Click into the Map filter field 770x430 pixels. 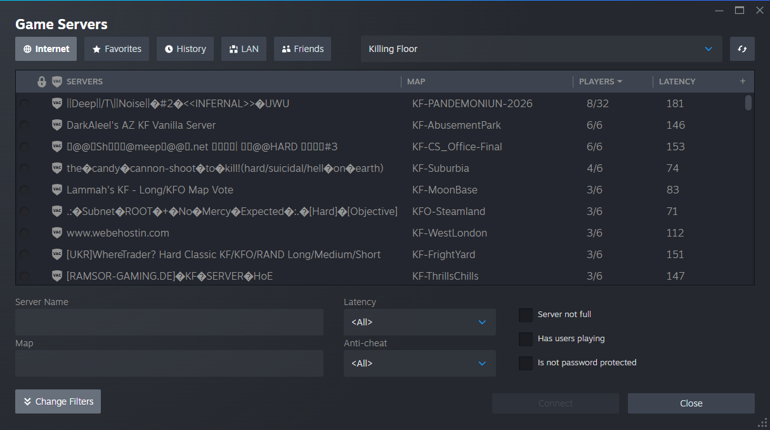[x=169, y=363]
